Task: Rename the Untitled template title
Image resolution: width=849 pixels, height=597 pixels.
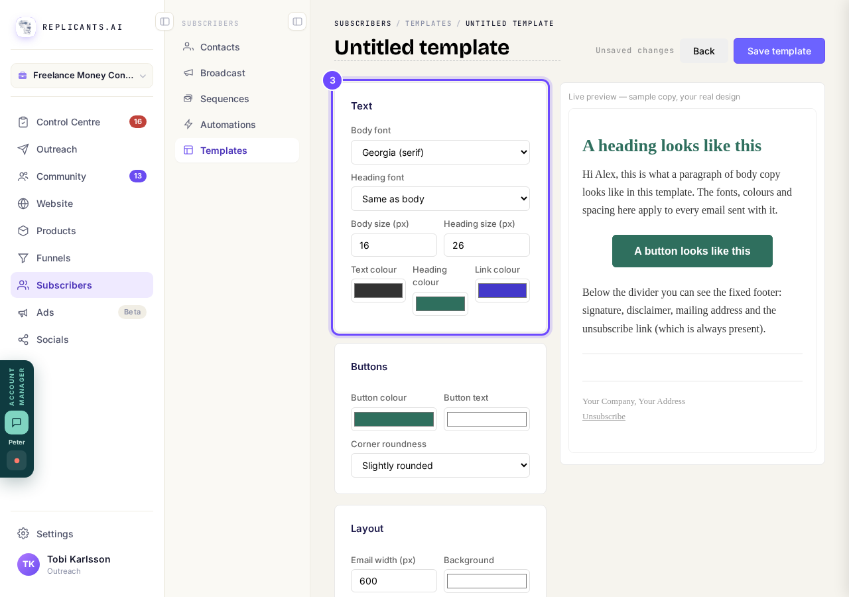Action: 447,48
